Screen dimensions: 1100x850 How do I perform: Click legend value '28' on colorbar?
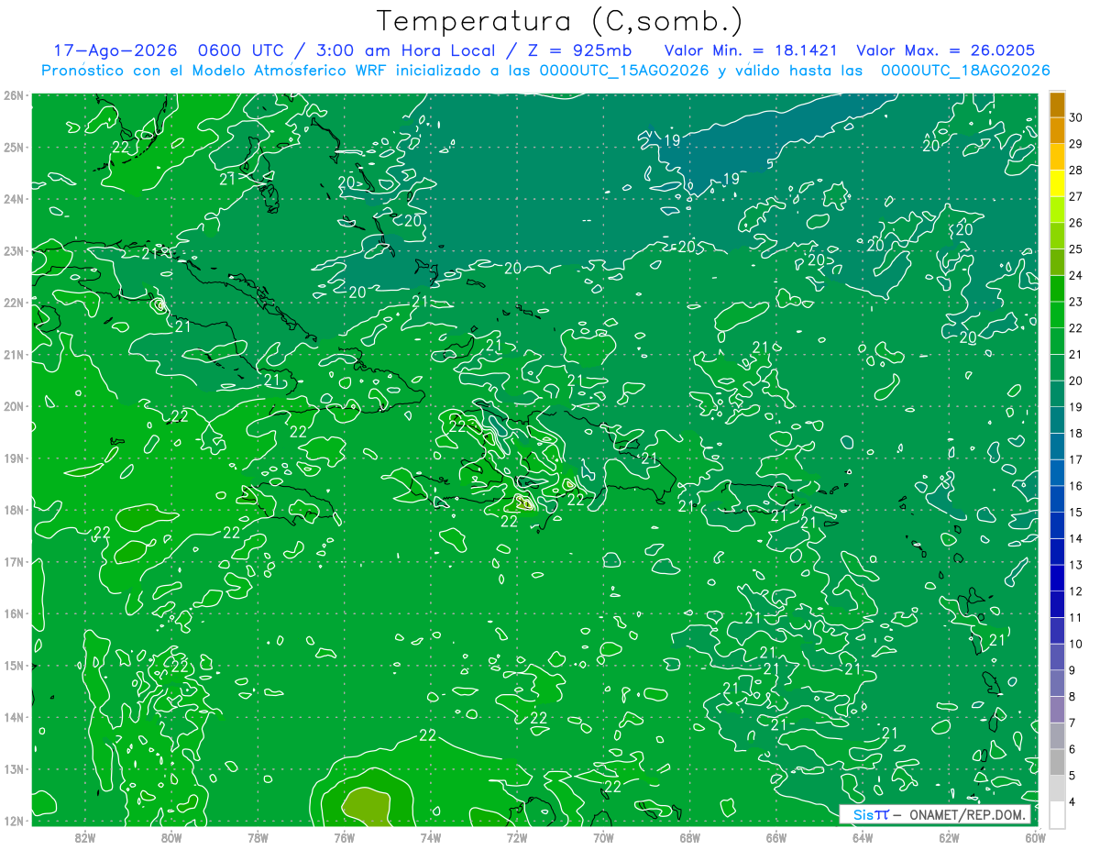1075,171
